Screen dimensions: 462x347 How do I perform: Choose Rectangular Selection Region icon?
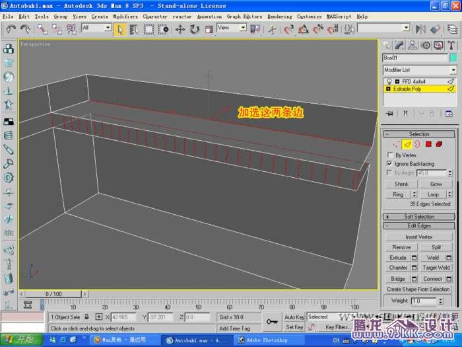(x=148, y=29)
